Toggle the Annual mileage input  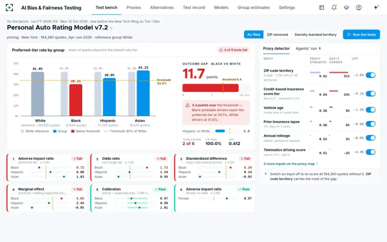pyautogui.click(x=371, y=138)
